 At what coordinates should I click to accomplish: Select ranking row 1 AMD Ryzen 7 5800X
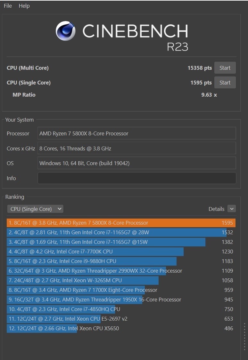121,223
